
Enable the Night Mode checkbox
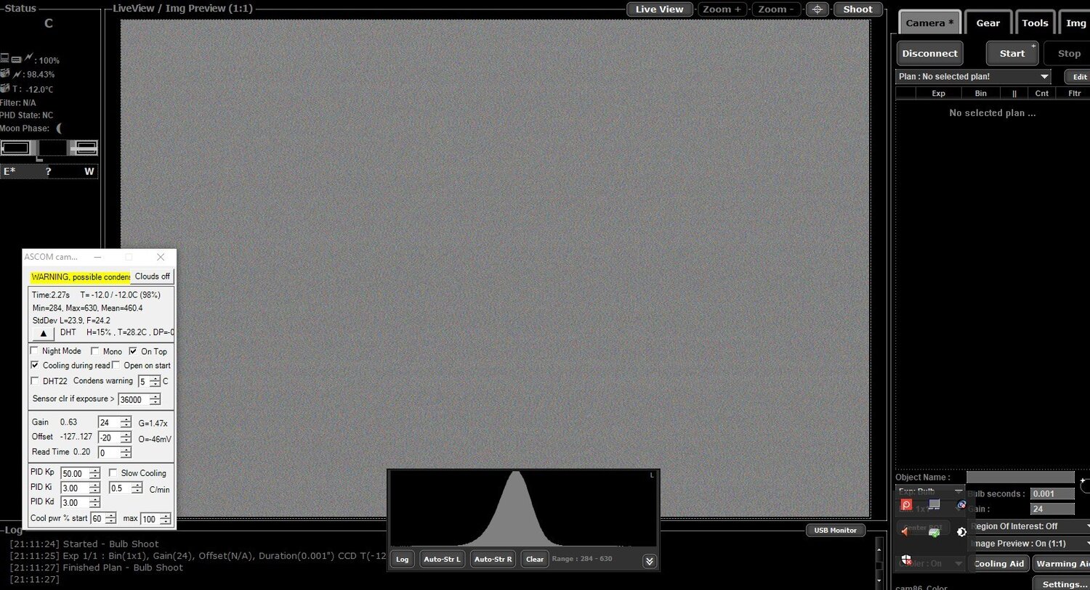tap(34, 351)
